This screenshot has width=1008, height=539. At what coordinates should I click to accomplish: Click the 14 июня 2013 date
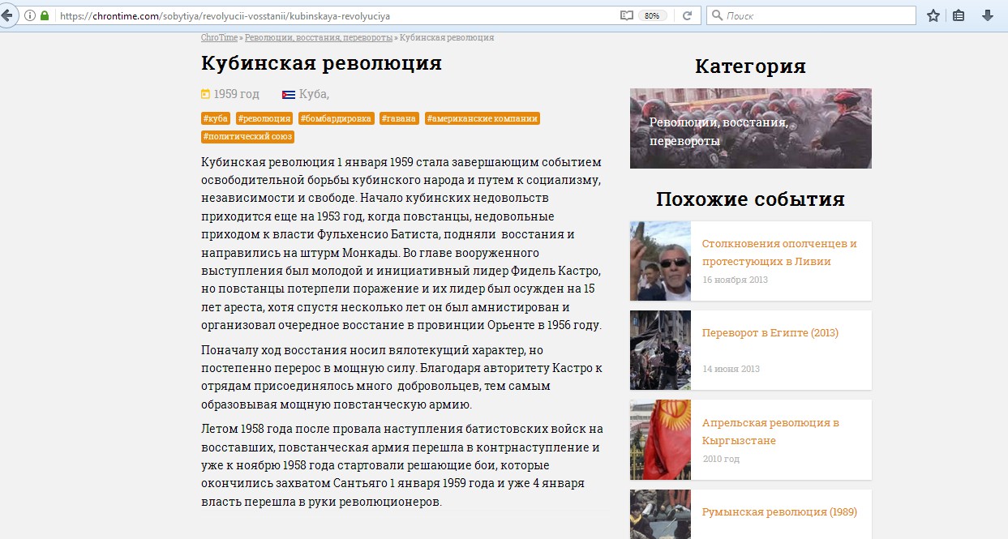pos(731,369)
